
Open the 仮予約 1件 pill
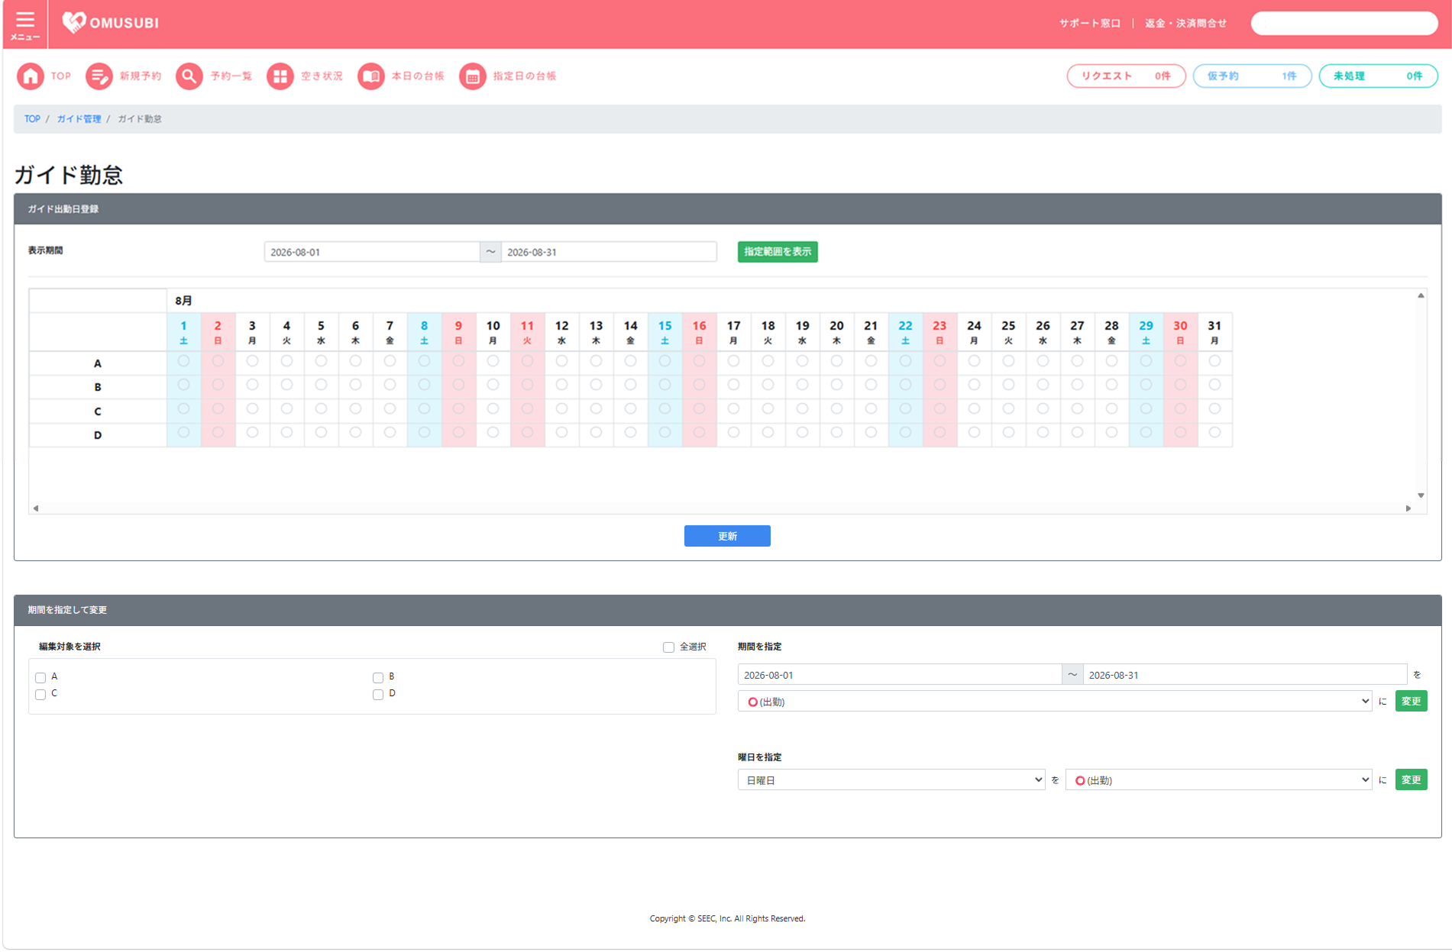pos(1252,76)
